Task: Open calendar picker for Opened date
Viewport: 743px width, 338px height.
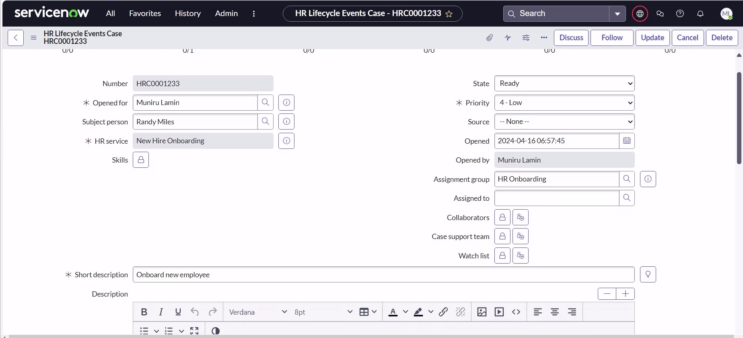Action: point(627,141)
